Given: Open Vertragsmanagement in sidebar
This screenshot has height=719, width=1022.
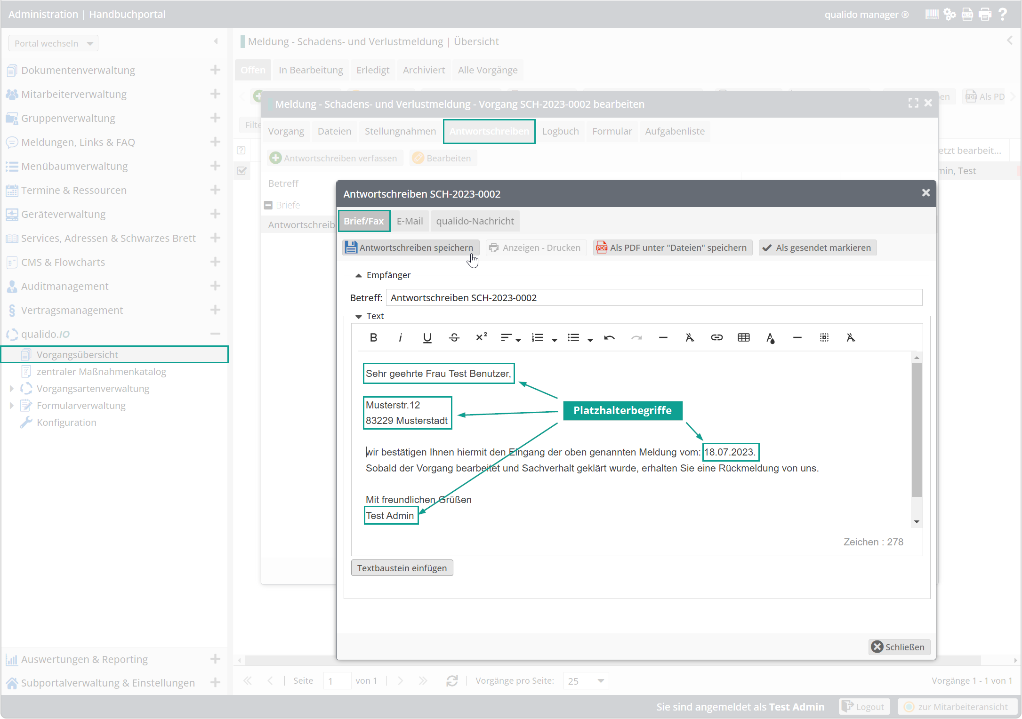Looking at the screenshot, I should pos(72,310).
